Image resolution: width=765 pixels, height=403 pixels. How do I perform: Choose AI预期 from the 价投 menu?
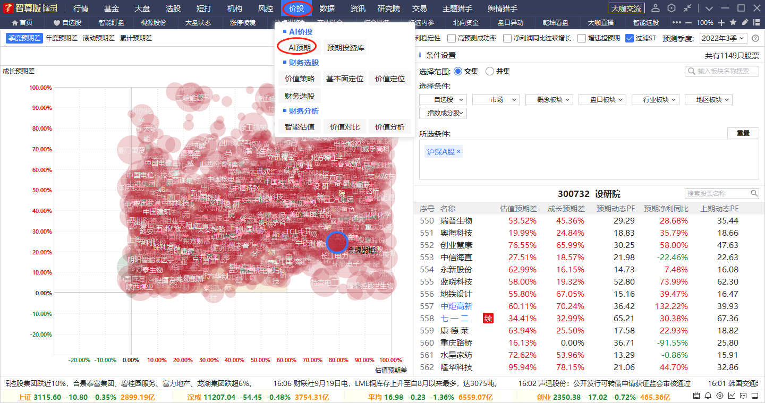(300, 48)
